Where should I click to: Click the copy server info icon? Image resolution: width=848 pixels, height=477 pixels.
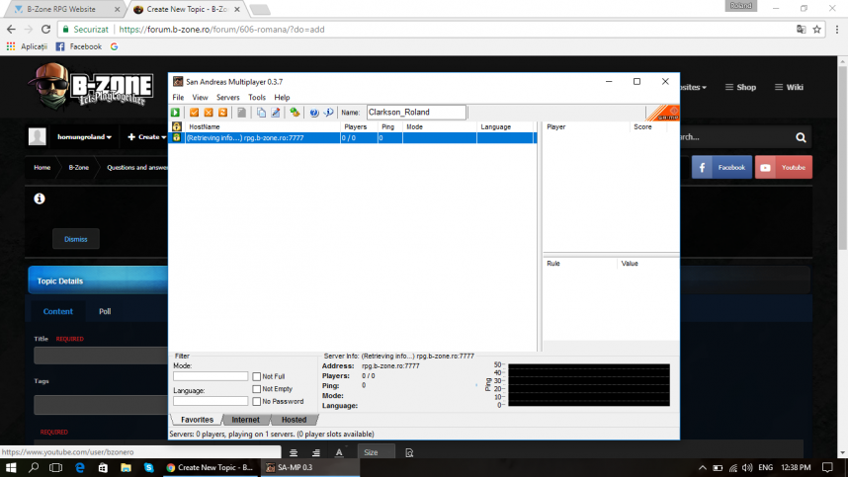[261, 113]
